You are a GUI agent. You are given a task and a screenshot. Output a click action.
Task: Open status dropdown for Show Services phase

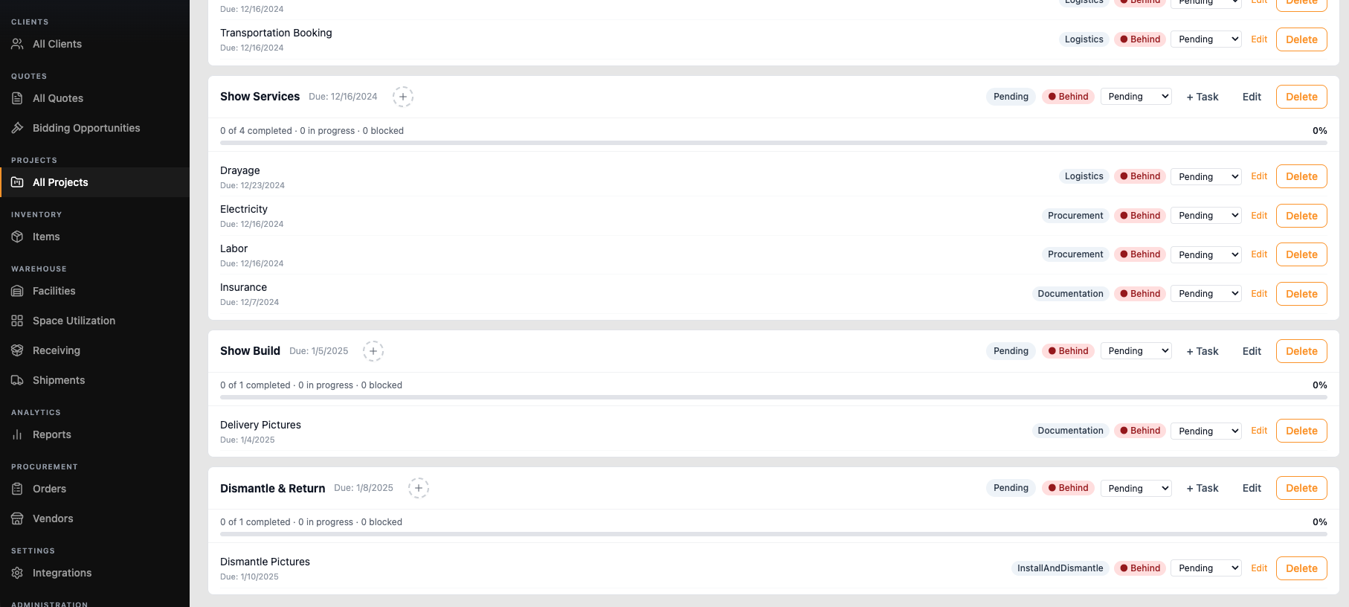pyautogui.click(x=1136, y=97)
